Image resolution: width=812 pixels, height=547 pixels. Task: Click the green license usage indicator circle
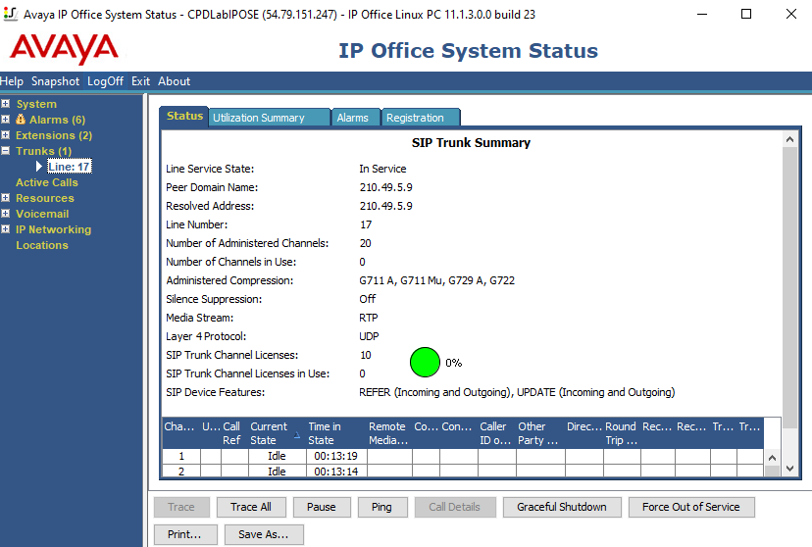(x=425, y=363)
